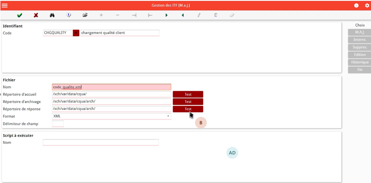371x183 pixels.
Task: Focus the file Nom field code_qualite.xml
Action: pos(112,87)
